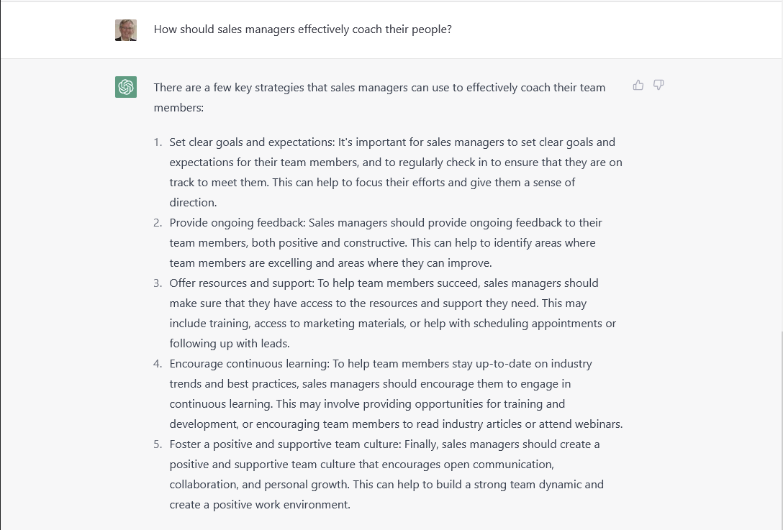Click list number 3 marker
Viewport: 783px width, 530px height.
[158, 283]
